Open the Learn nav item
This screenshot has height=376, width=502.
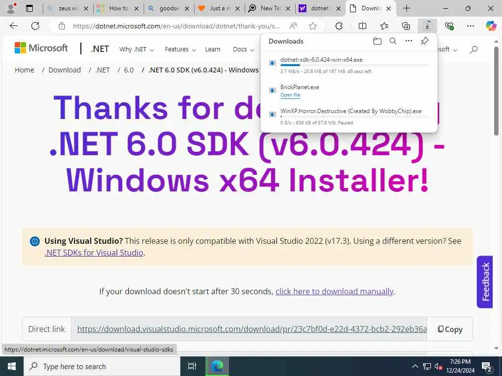click(x=213, y=49)
